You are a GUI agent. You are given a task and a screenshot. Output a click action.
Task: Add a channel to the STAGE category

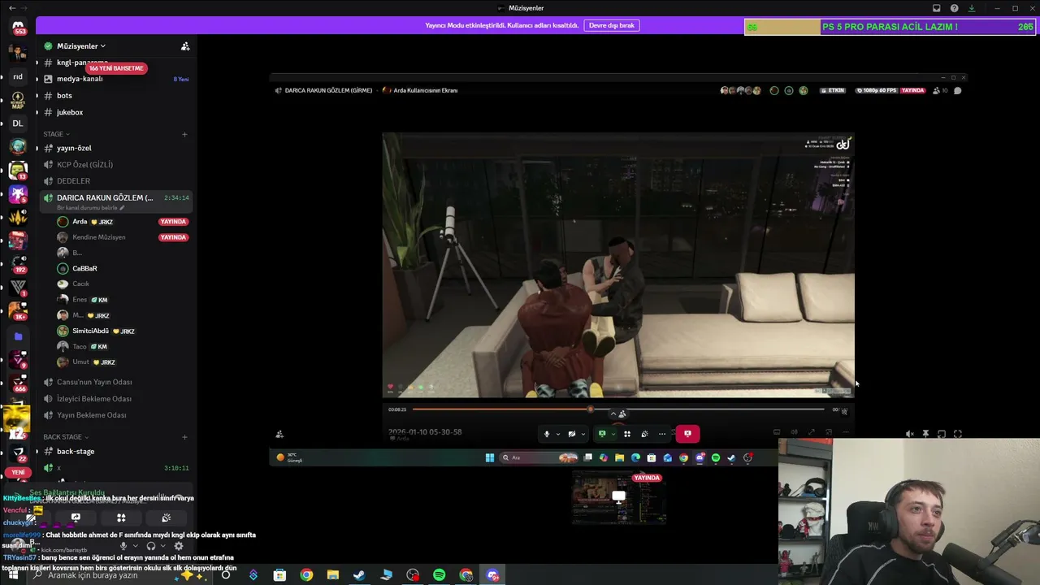(184, 134)
